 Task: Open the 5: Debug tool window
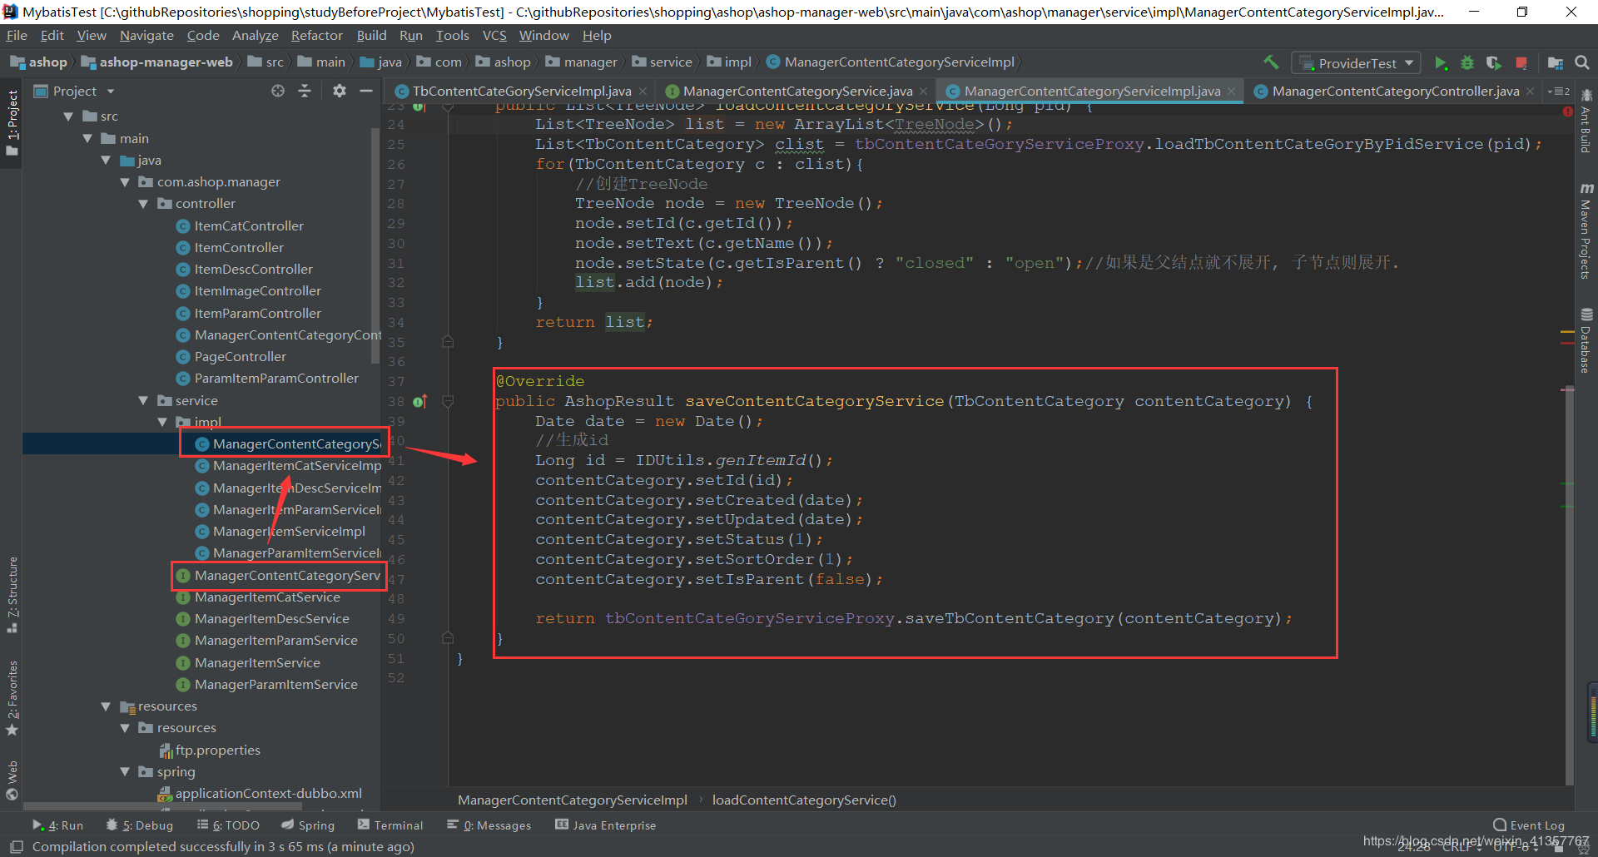coord(139,825)
